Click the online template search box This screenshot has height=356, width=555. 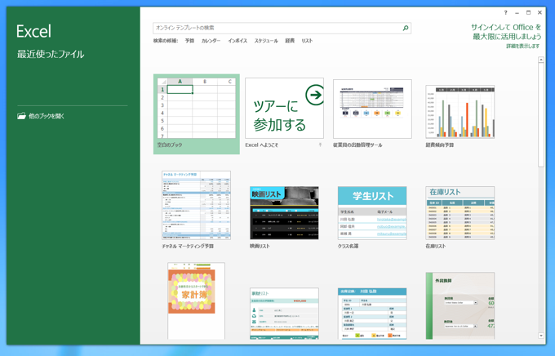pos(282,28)
